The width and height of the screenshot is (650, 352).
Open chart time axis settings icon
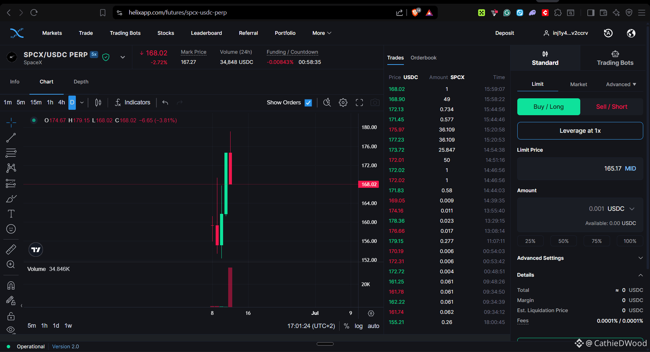[371, 313]
